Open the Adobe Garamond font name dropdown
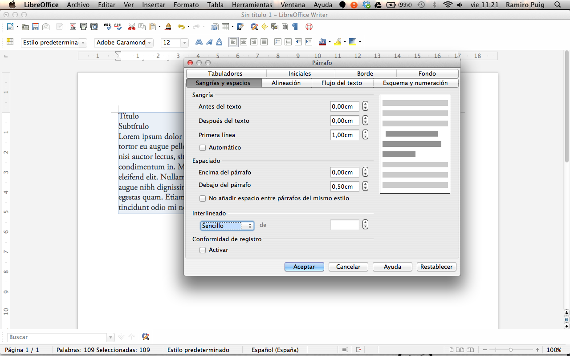Viewport: 570px width, 356px height. pyautogui.click(x=150, y=42)
